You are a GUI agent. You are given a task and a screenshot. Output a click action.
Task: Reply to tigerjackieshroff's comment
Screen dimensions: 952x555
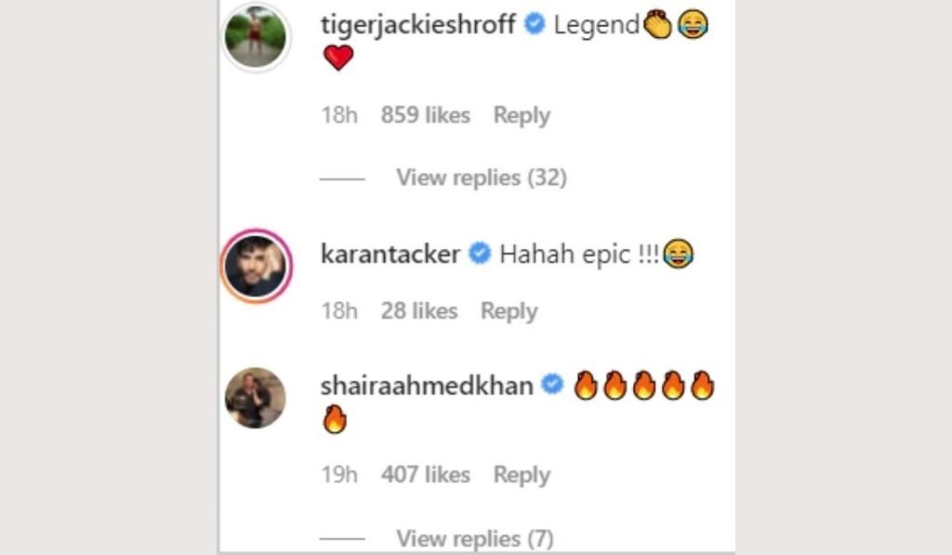[x=522, y=115]
